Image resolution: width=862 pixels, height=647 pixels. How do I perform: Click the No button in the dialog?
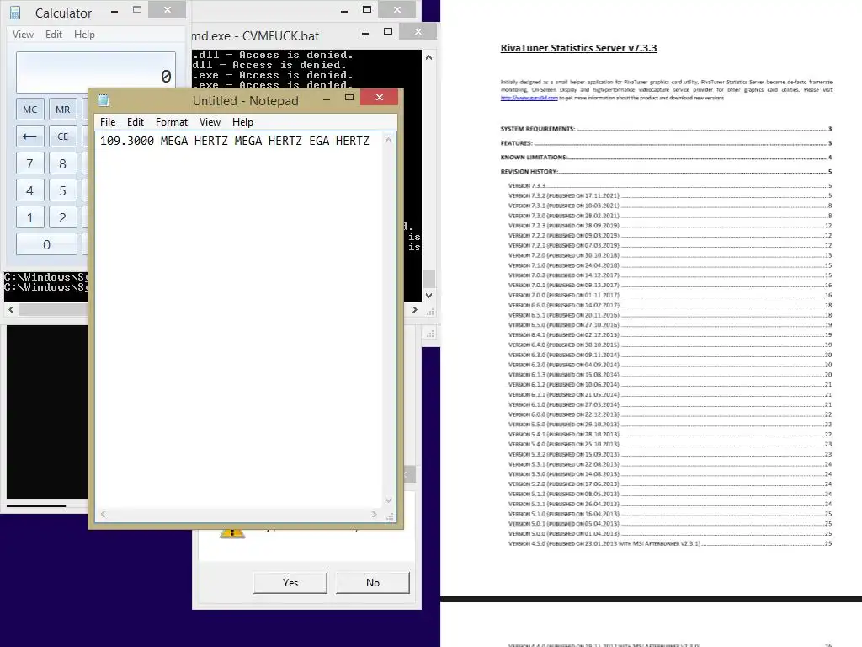(373, 583)
